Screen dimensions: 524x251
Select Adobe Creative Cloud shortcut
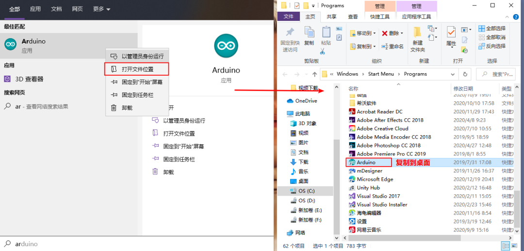click(382, 128)
